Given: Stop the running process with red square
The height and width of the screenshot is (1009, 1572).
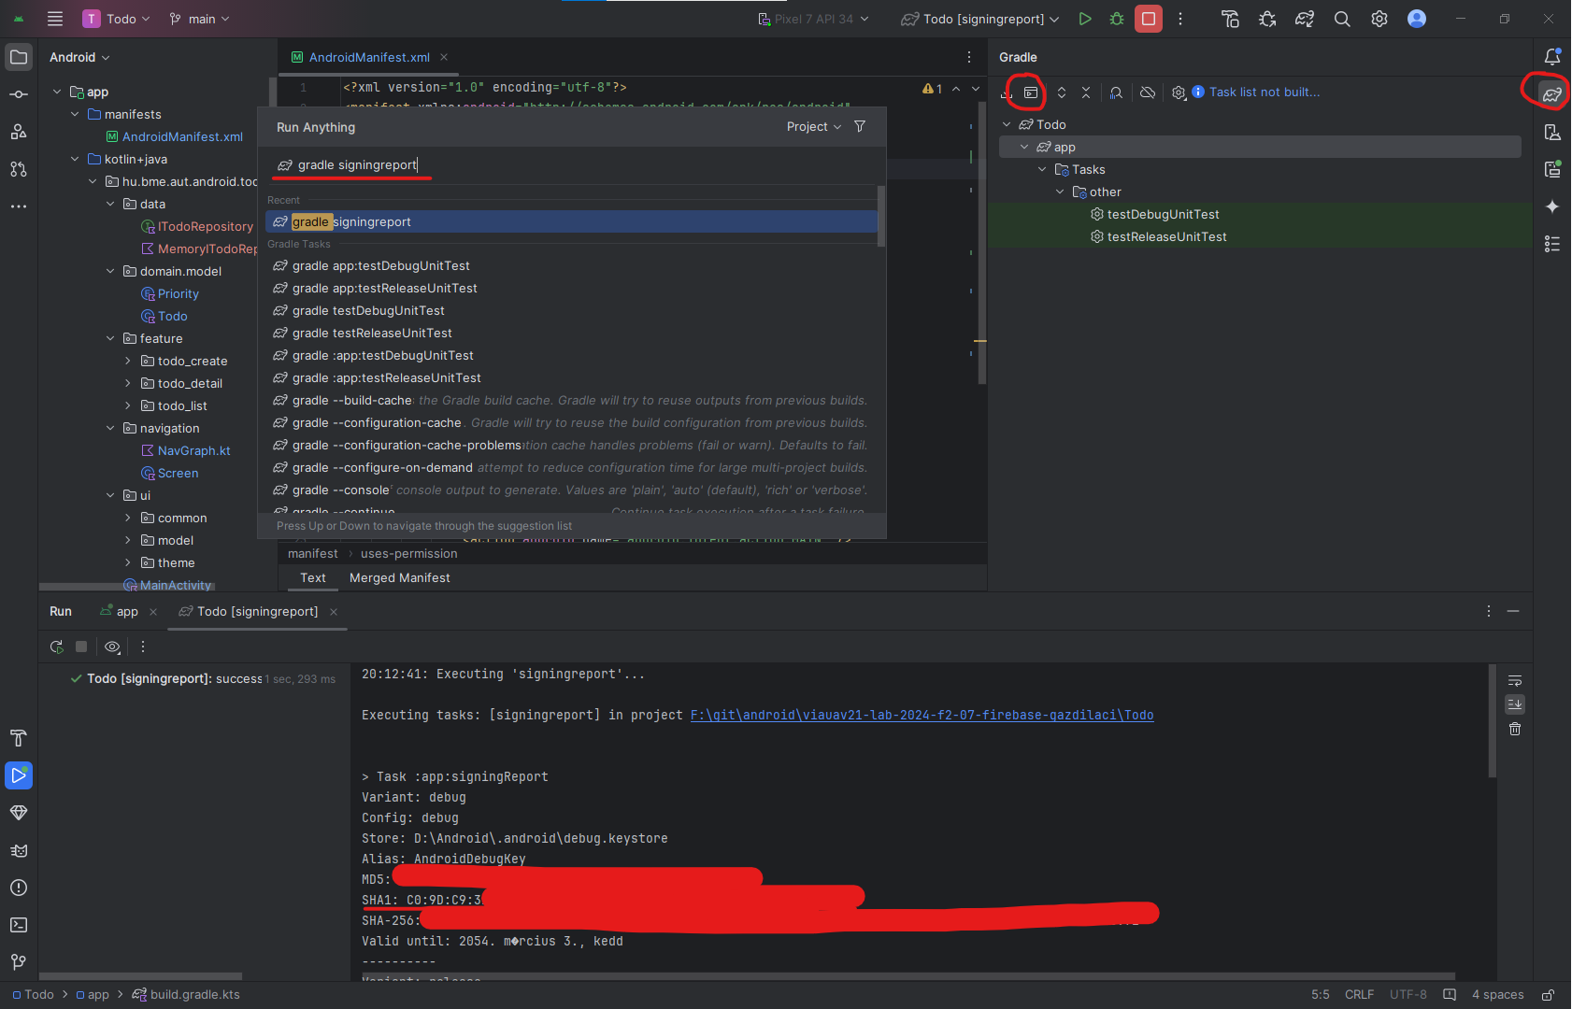Looking at the screenshot, I should 1149,19.
